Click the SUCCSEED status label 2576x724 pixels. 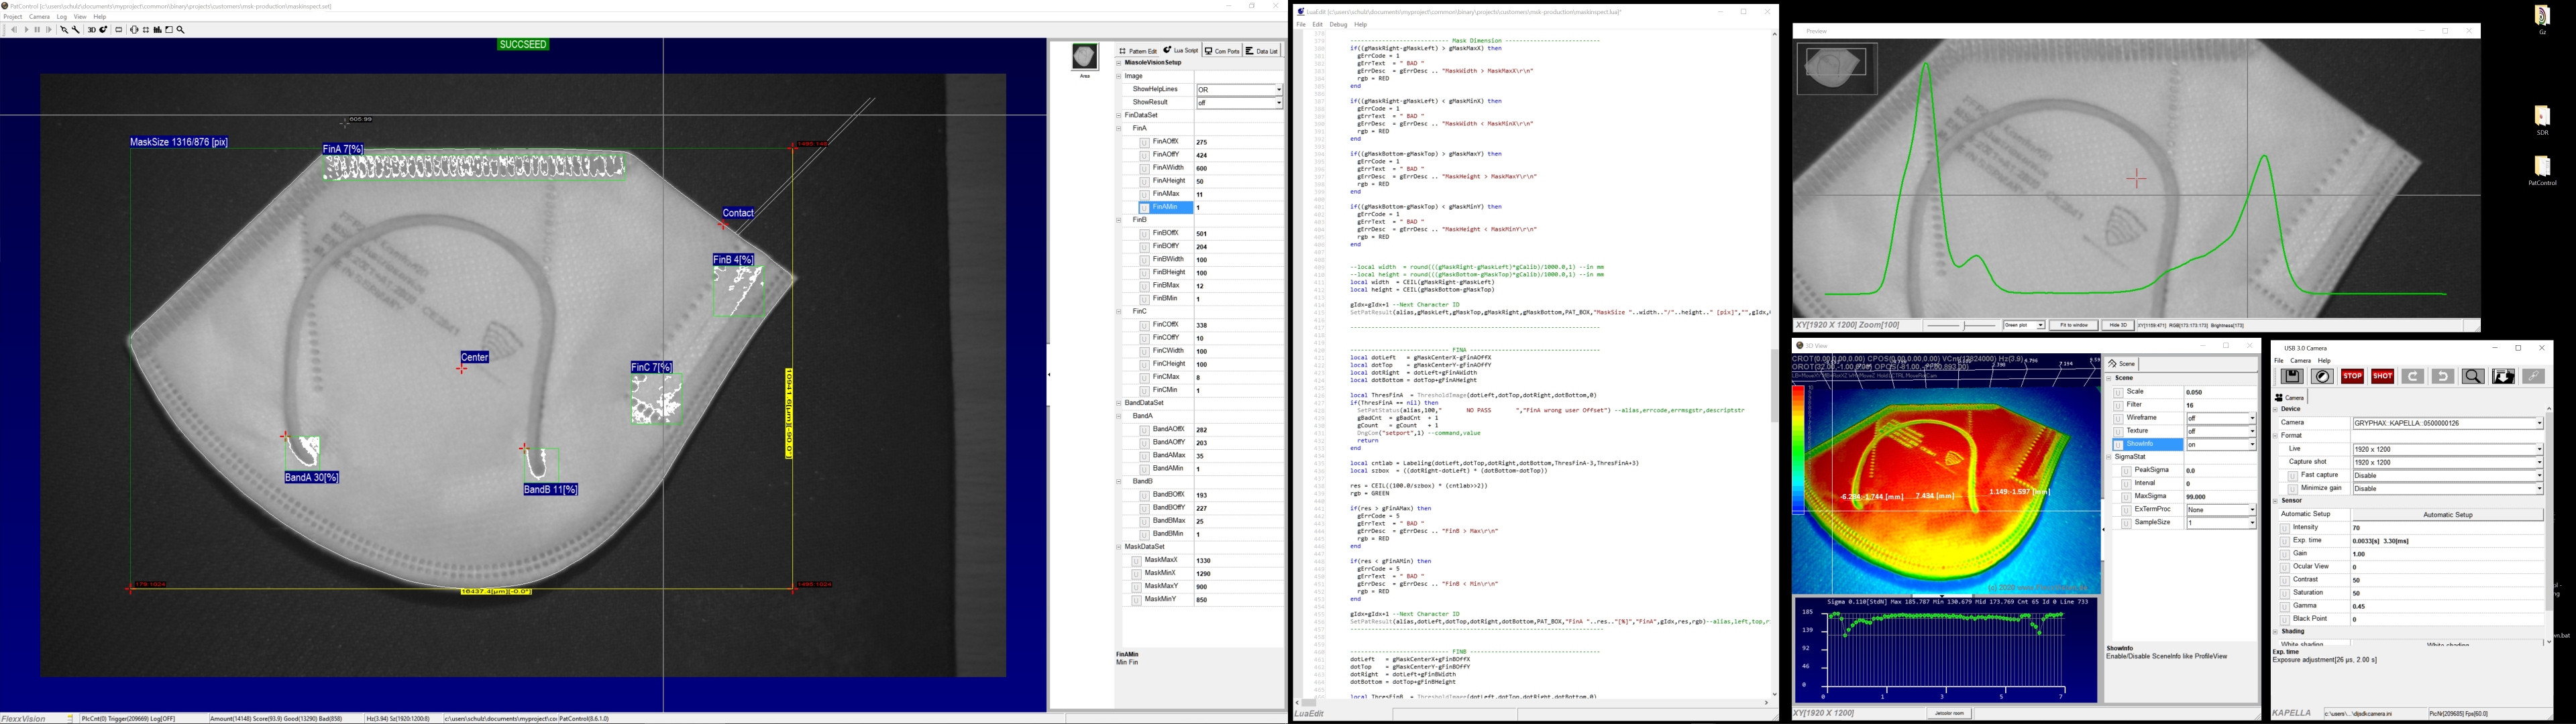523,45
